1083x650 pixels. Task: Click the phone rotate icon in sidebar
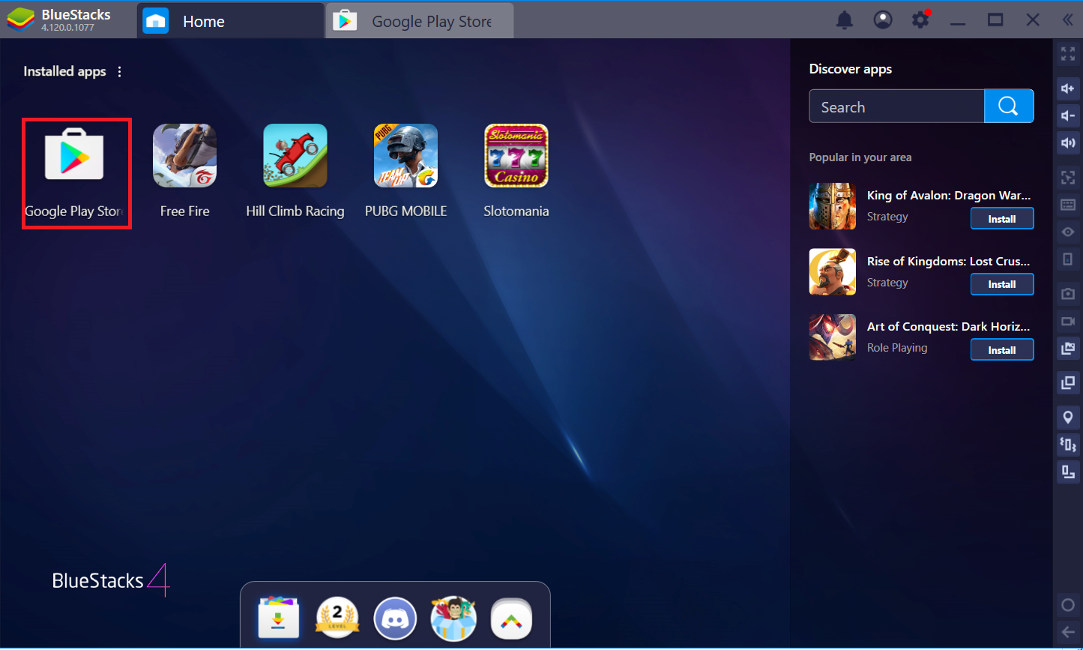click(1068, 259)
